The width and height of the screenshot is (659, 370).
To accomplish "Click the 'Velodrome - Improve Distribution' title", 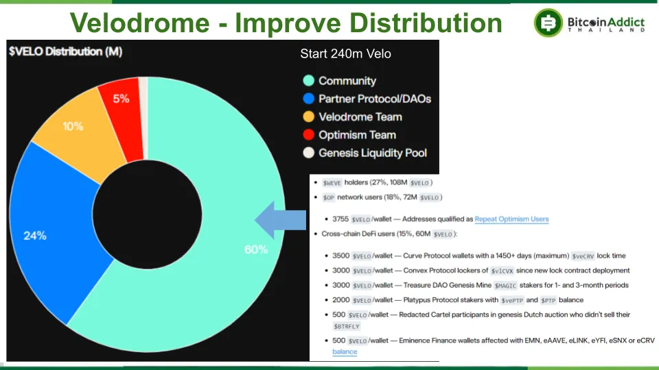I will [x=286, y=23].
